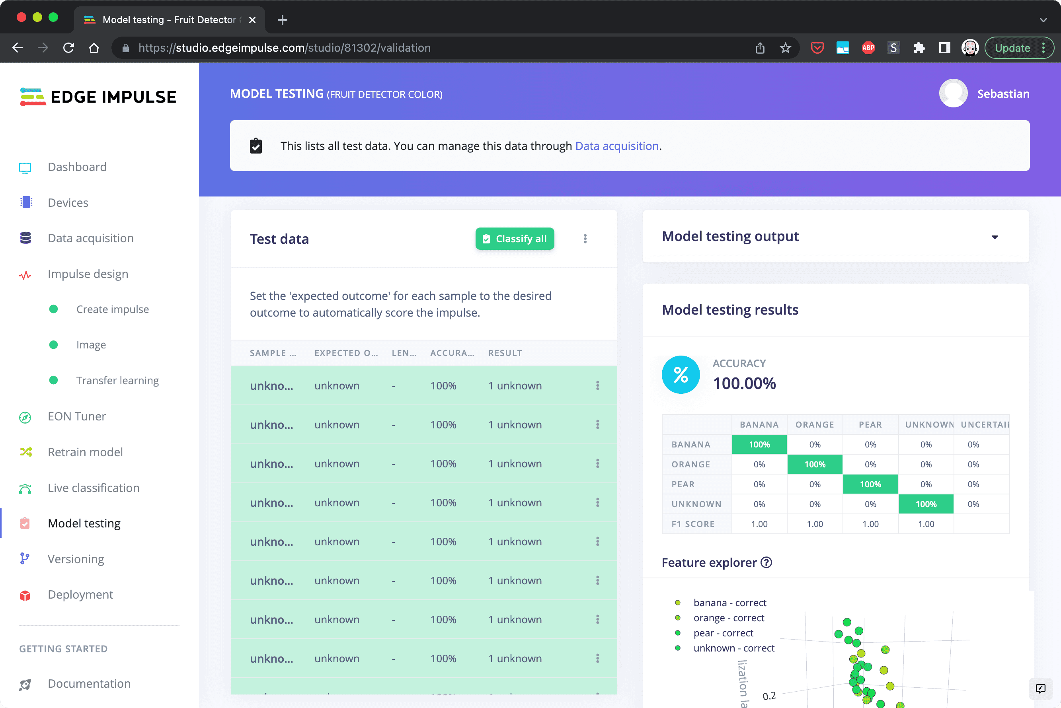The height and width of the screenshot is (708, 1061).
Task: Toggle banana - correct legend entry
Action: tap(729, 603)
